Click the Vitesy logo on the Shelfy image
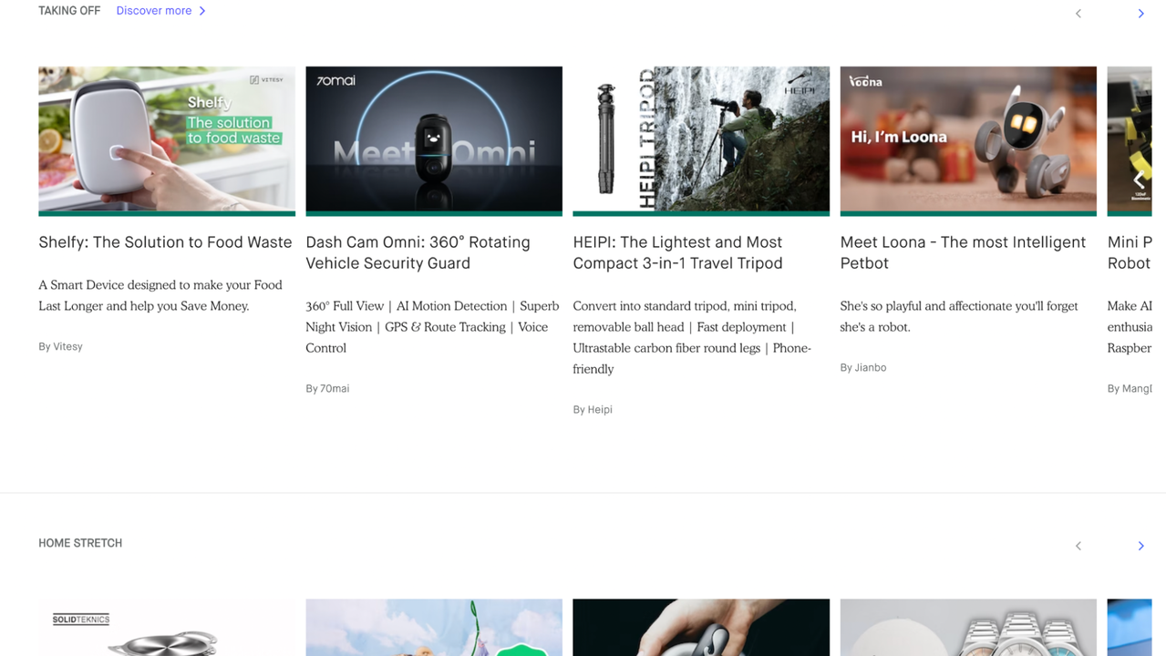1166x656 pixels. click(x=269, y=80)
